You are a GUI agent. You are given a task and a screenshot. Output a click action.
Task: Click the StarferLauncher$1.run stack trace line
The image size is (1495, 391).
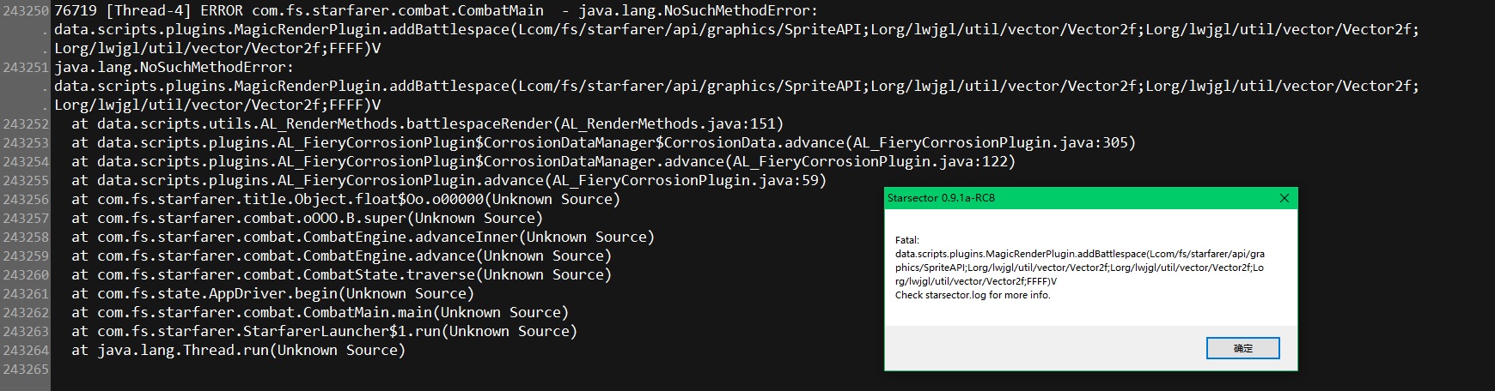324,331
